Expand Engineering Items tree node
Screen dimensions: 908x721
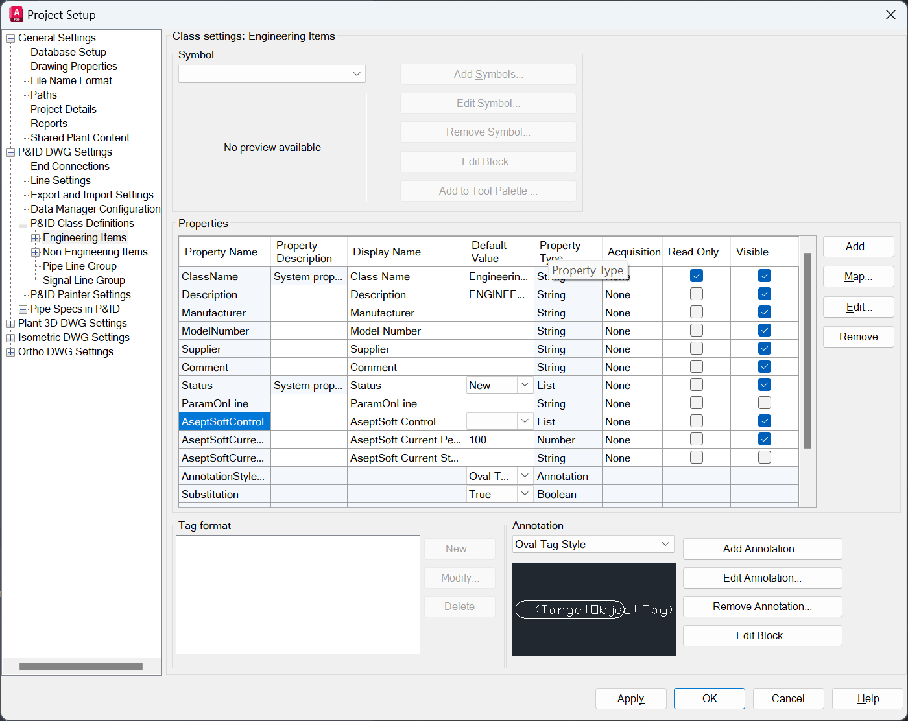point(35,238)
